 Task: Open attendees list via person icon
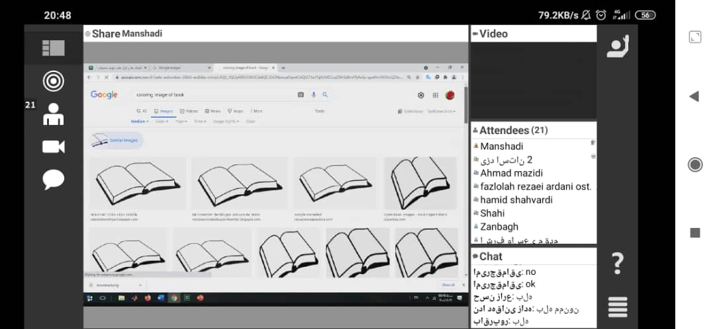(x=54, y=114)
